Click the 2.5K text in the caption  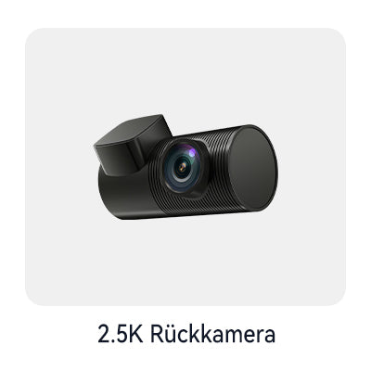pyautogui.click(x=121, y=334)
